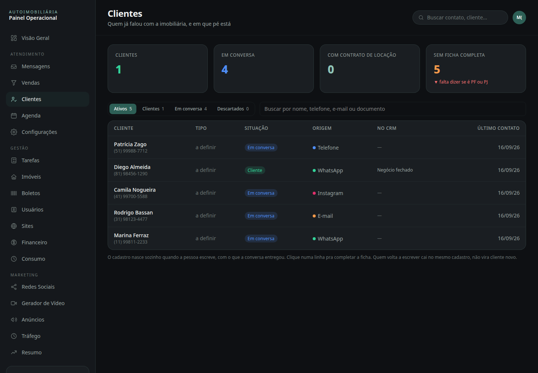Click the E-mail origin for Rodrigo Bassan

click(x=323, y=216)
